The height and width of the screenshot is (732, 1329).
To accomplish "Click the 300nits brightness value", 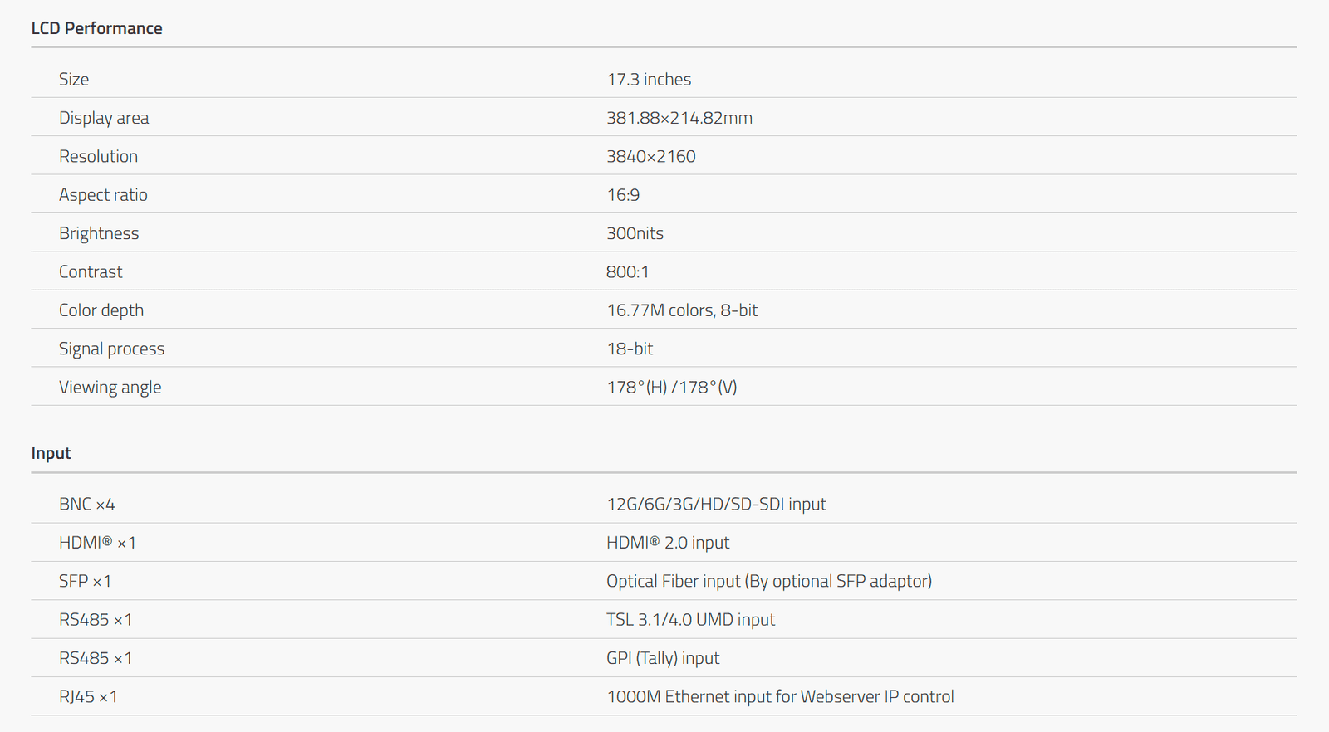I will (635, 233).
